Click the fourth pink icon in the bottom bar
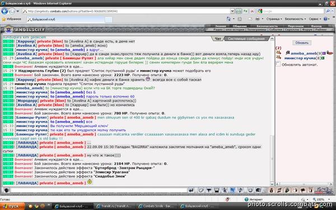This screenshot has width=336, height=210. (x=295, y=190)
